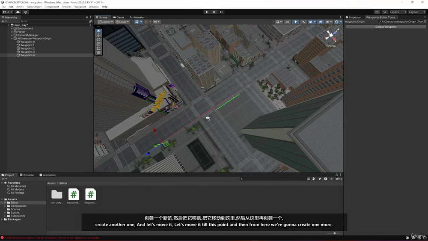Toggle hidden packages visibility count in Project
The width and height of the screenshot is (428, 241).
339,179
